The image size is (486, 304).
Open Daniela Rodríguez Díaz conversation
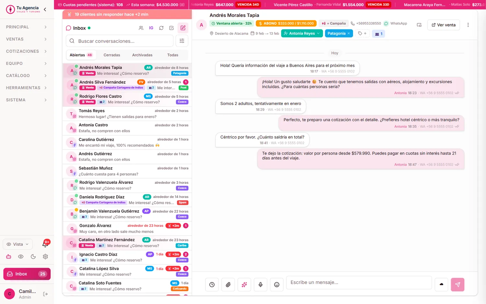(x=127, y=200)
